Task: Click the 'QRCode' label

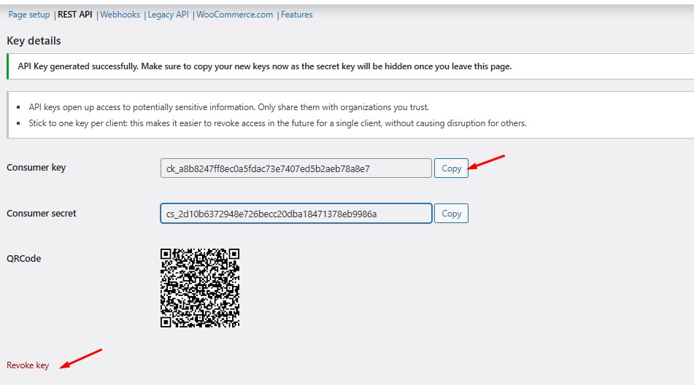Action: [x=23, y=259]
